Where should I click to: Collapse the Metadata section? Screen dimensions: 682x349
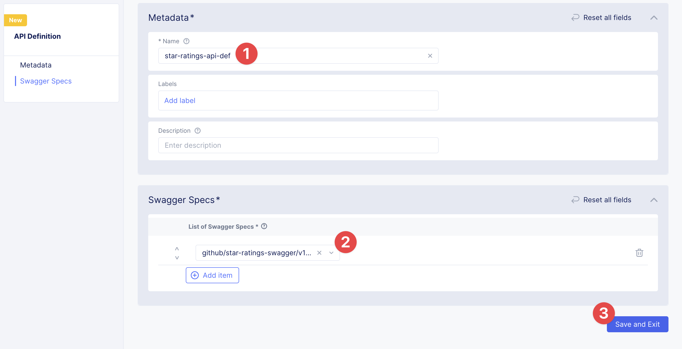click(654, 18)
